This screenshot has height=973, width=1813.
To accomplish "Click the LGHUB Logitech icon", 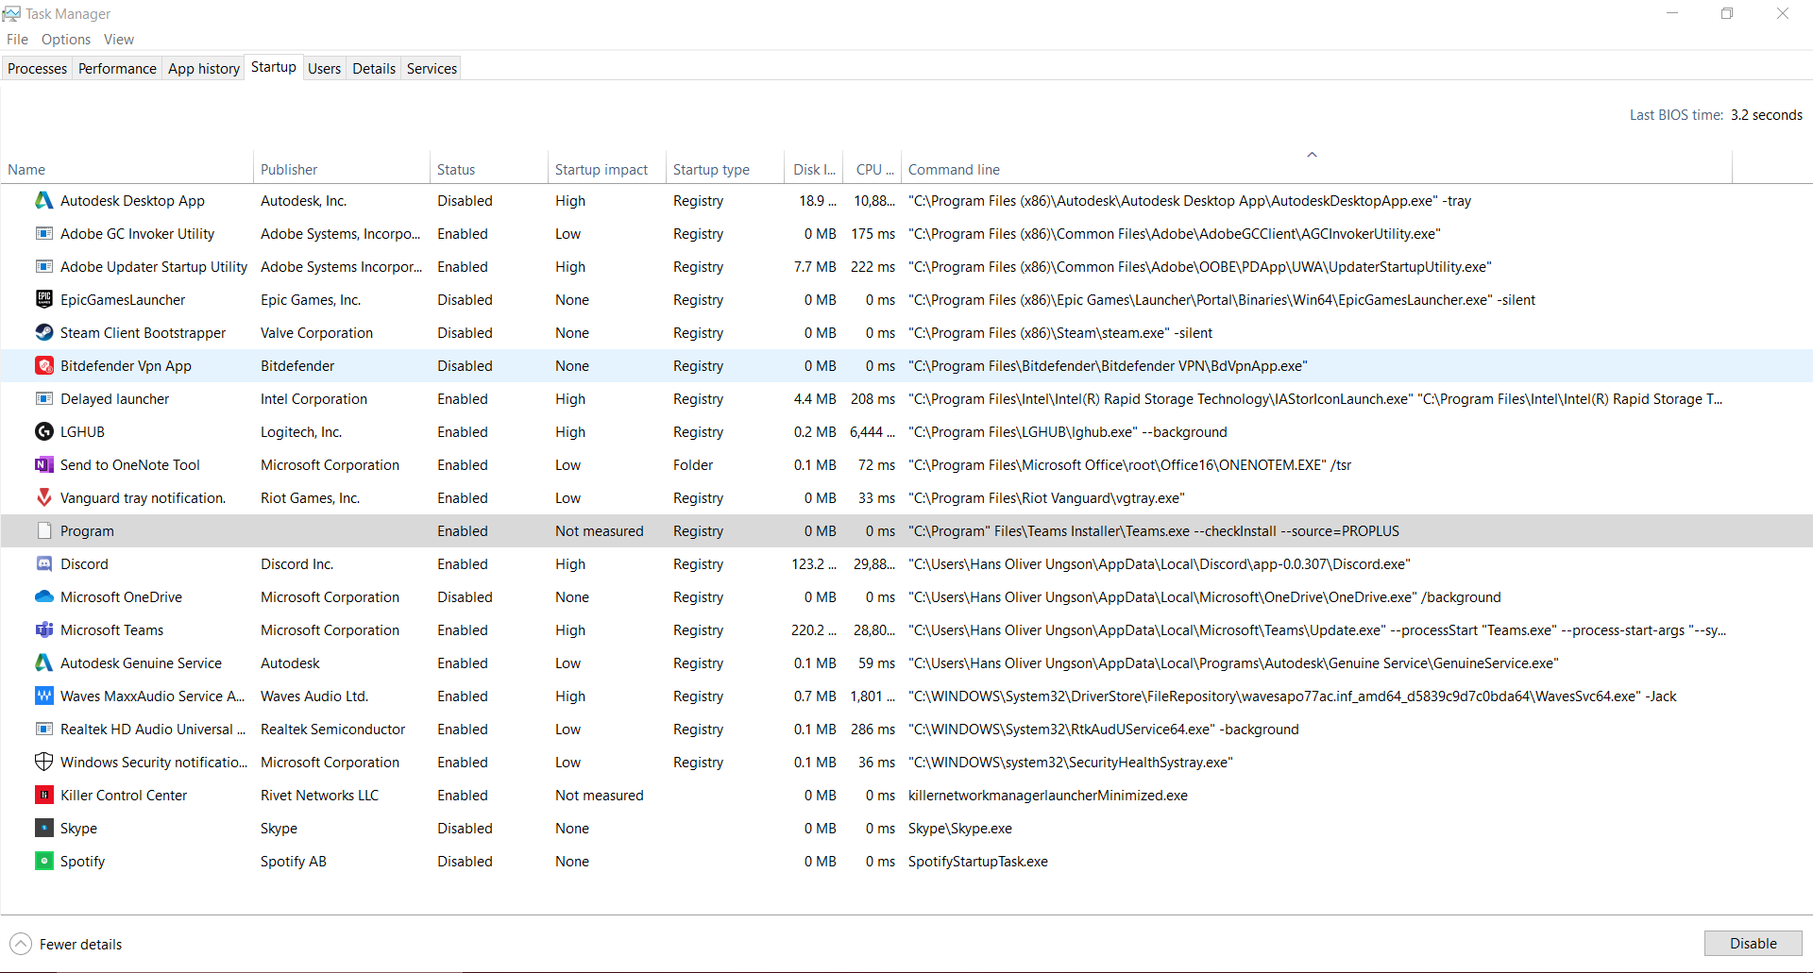I will (43, 432).
